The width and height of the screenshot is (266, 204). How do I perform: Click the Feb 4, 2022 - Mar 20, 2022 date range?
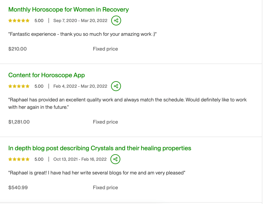click(x=80, y=86)
